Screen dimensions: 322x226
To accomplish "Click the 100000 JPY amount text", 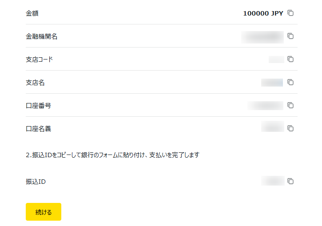I will click(263, 13).
